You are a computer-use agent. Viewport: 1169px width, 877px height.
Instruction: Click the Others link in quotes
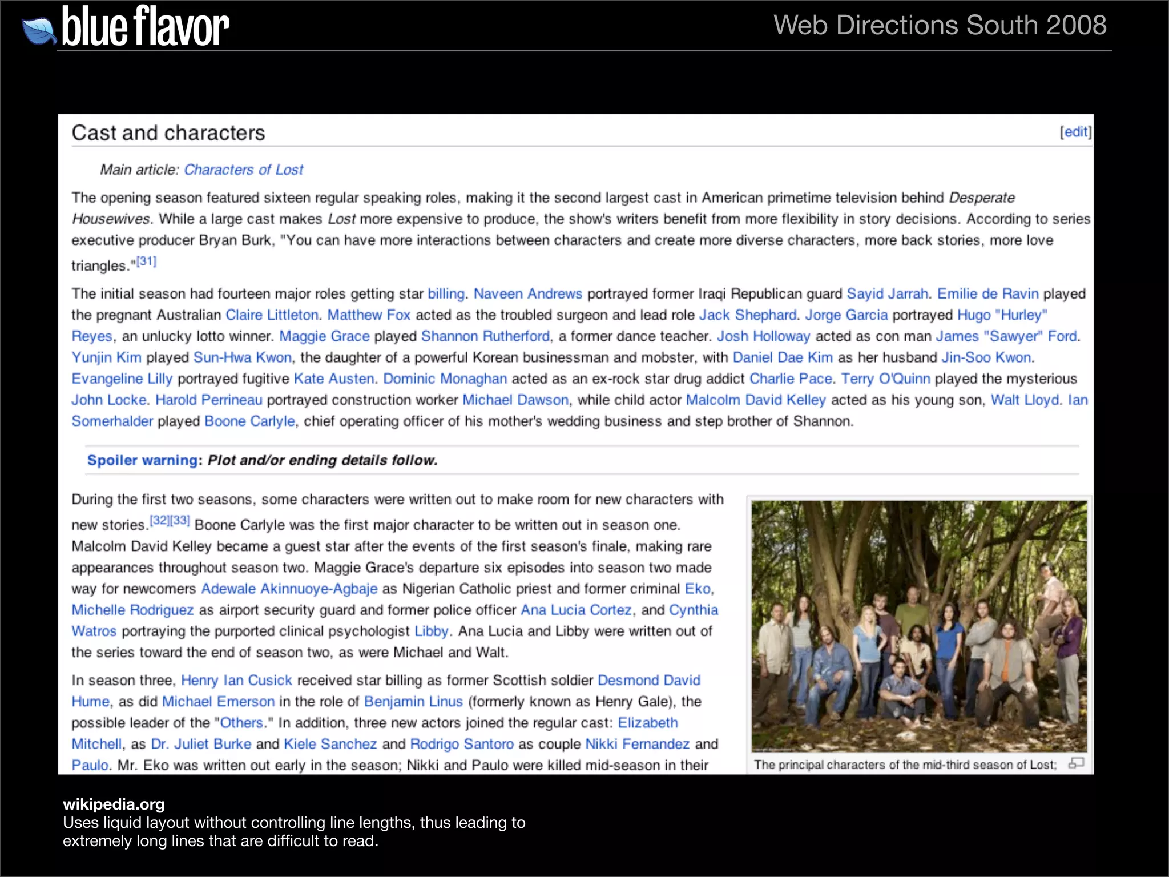(x=241, y=723)
